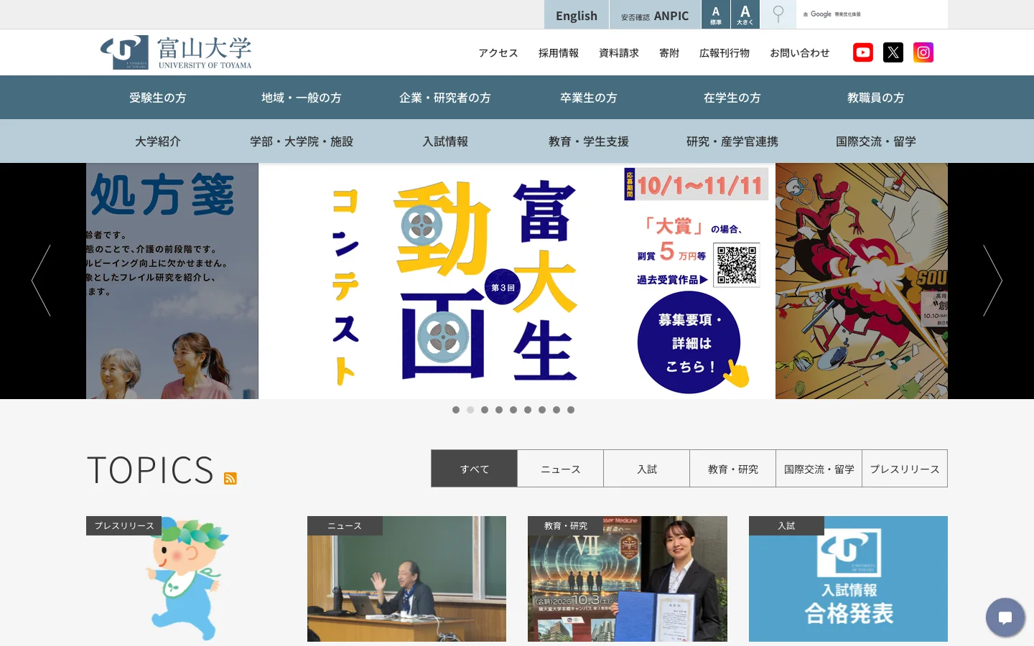The image size is (1034, 646).
Task: Select the second carousel dot
Action: [x=470, y=410]
